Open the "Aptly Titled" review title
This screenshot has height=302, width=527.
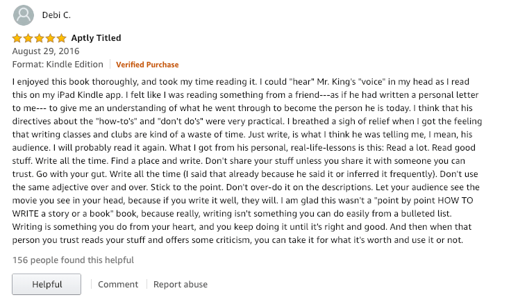click(97, 38)
